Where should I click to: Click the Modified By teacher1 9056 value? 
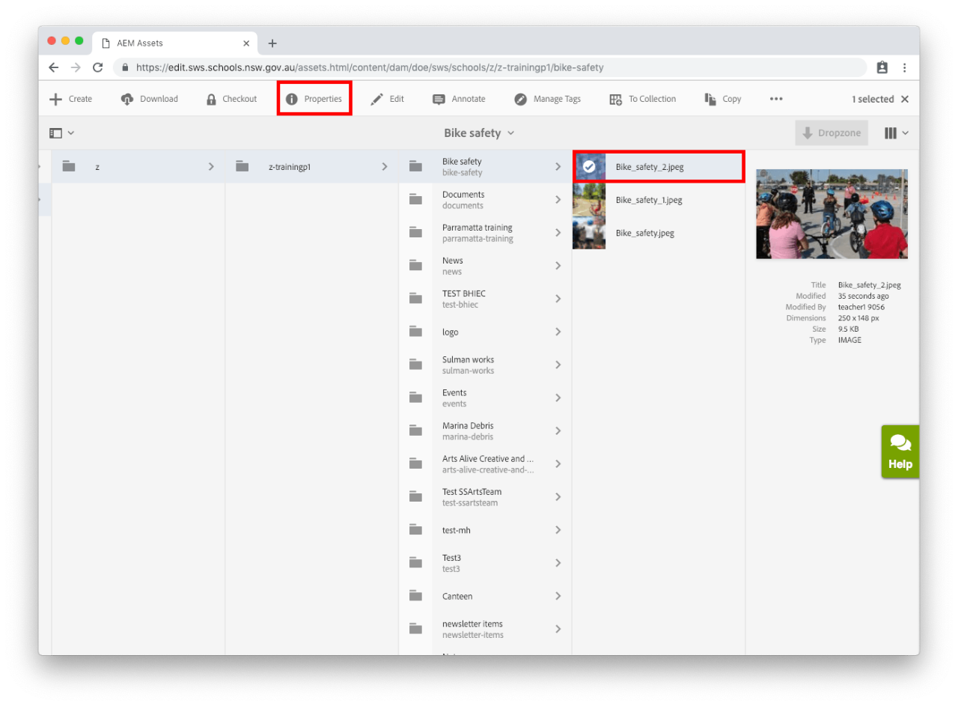point(861,307)
